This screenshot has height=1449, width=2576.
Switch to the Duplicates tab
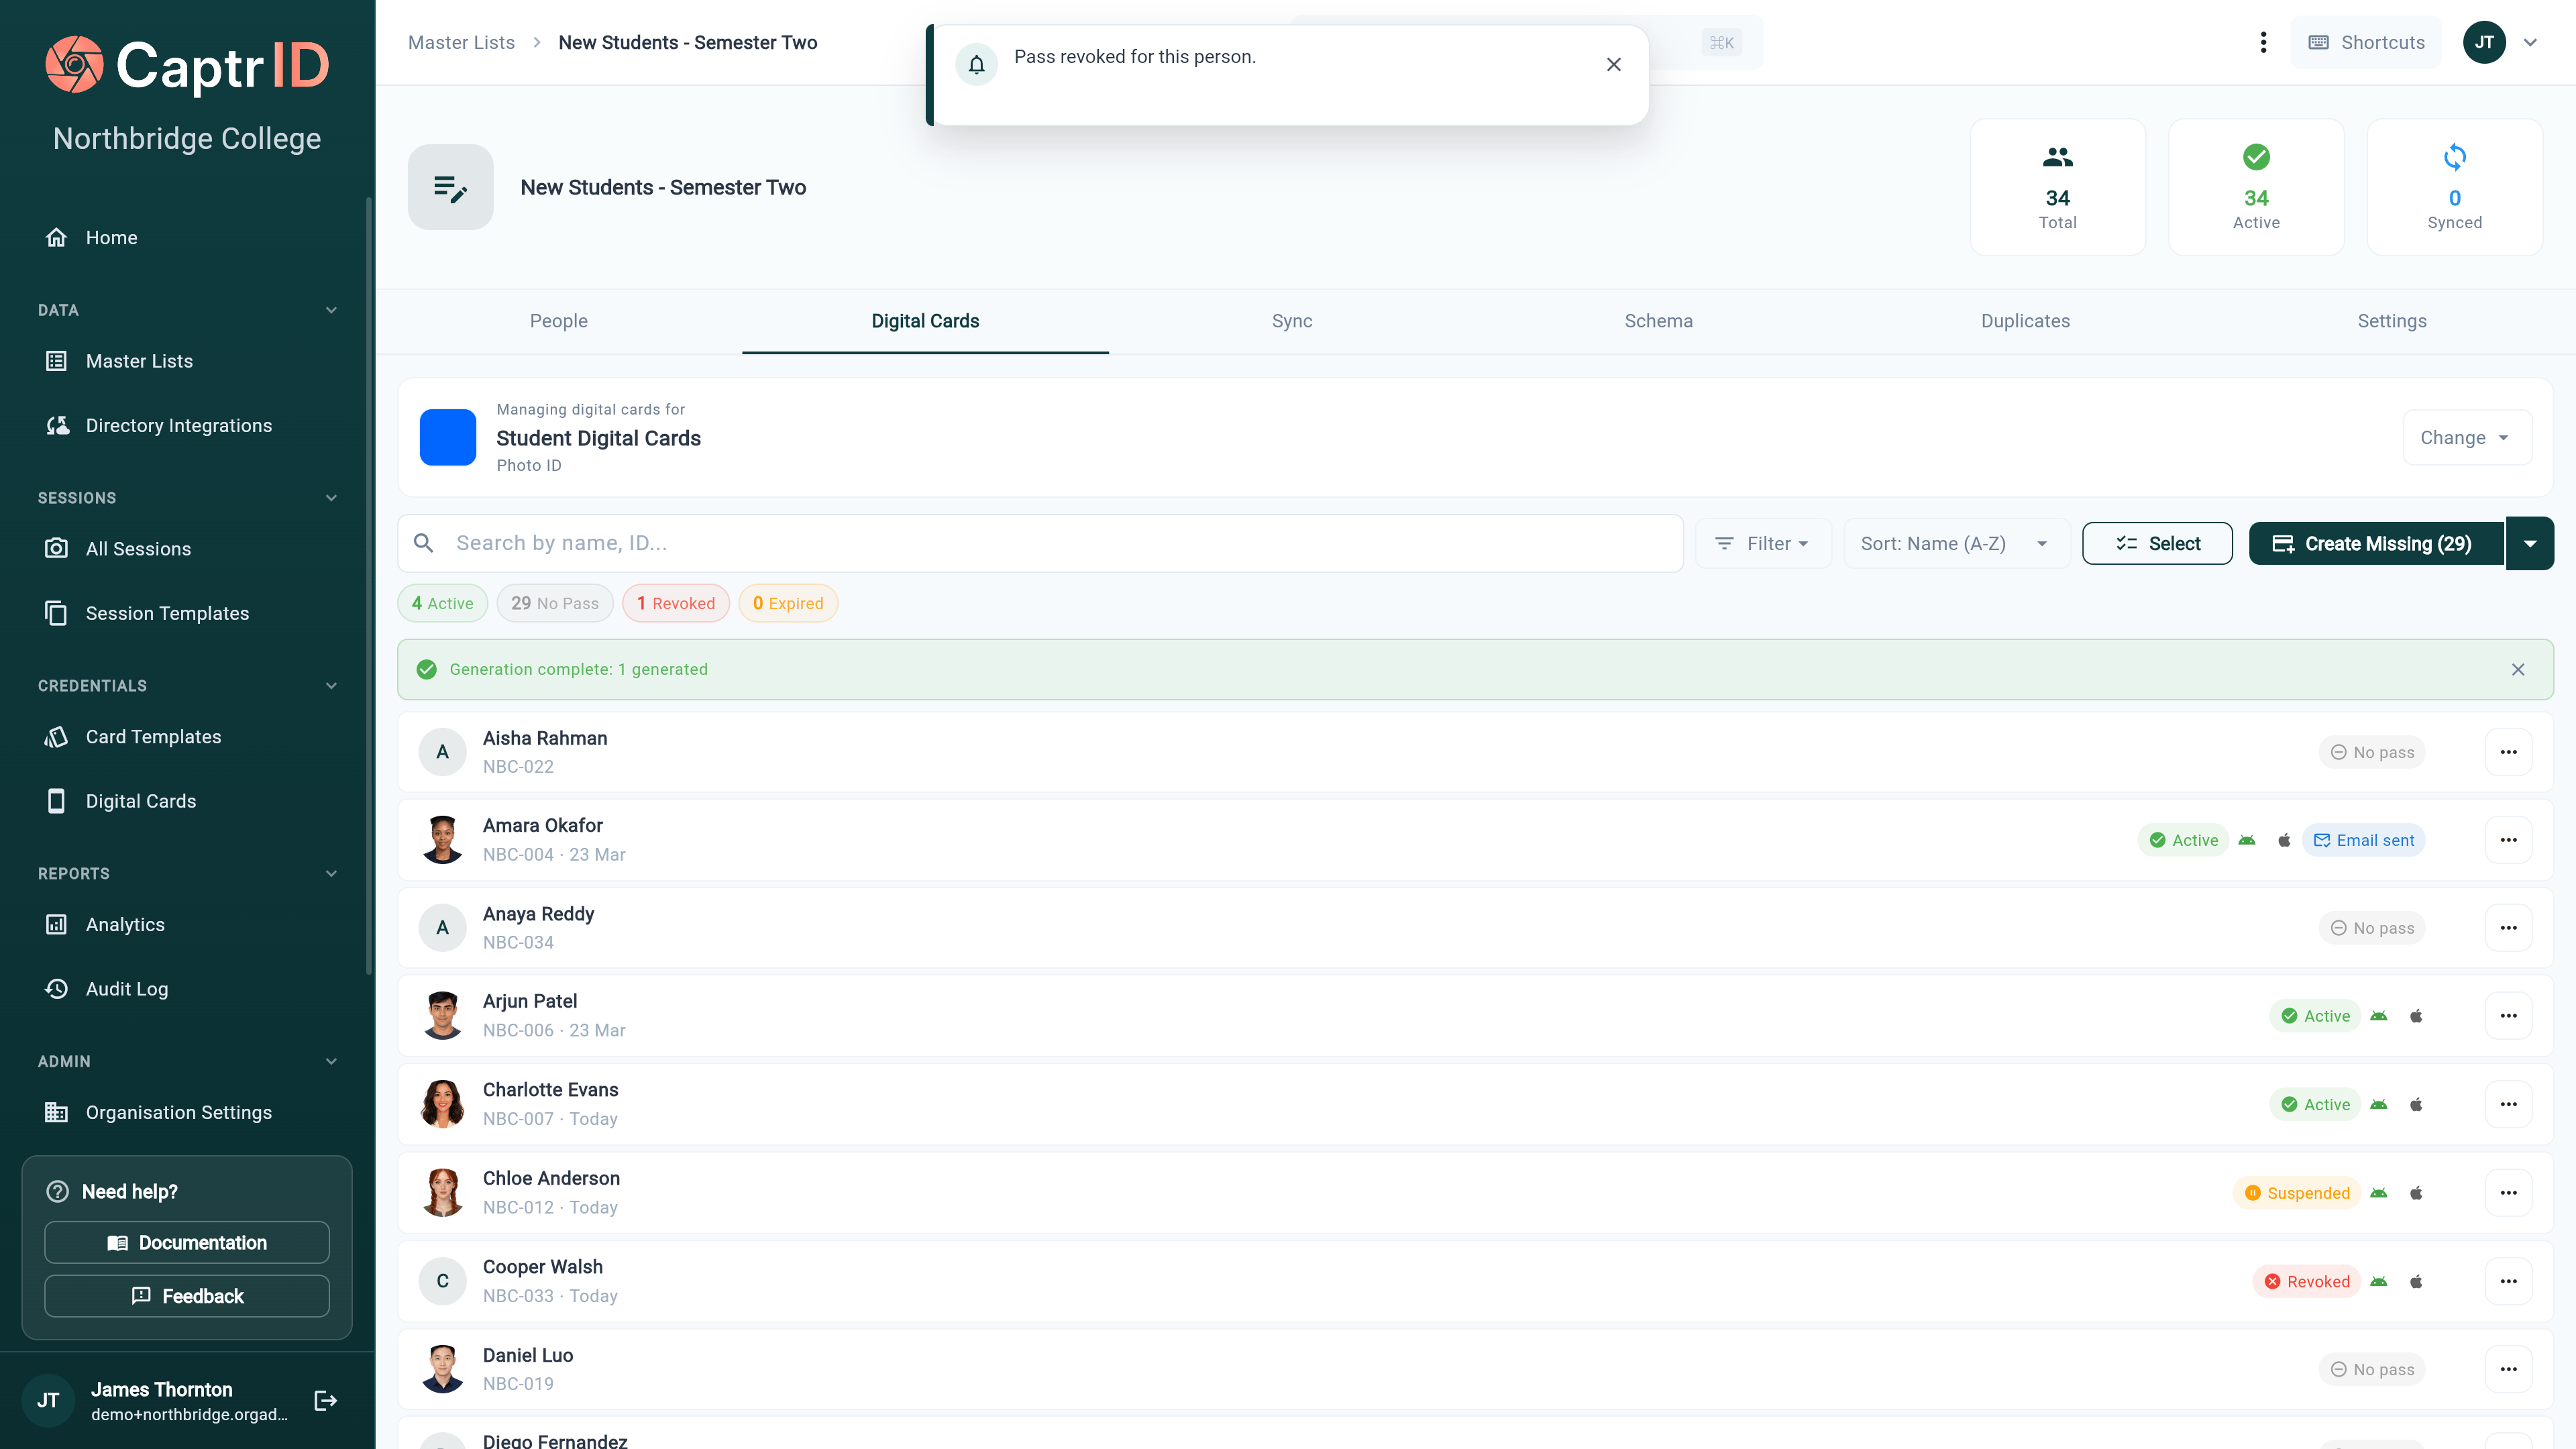pyautogui.click(x=2025, y=321)
